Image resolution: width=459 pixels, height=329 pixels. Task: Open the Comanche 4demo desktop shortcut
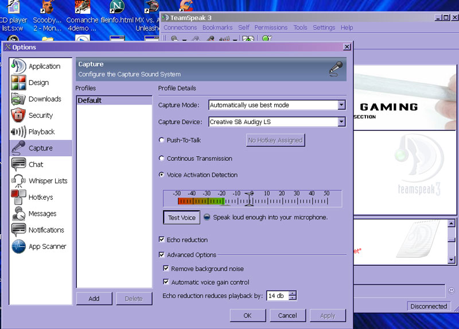pos(82,16)
